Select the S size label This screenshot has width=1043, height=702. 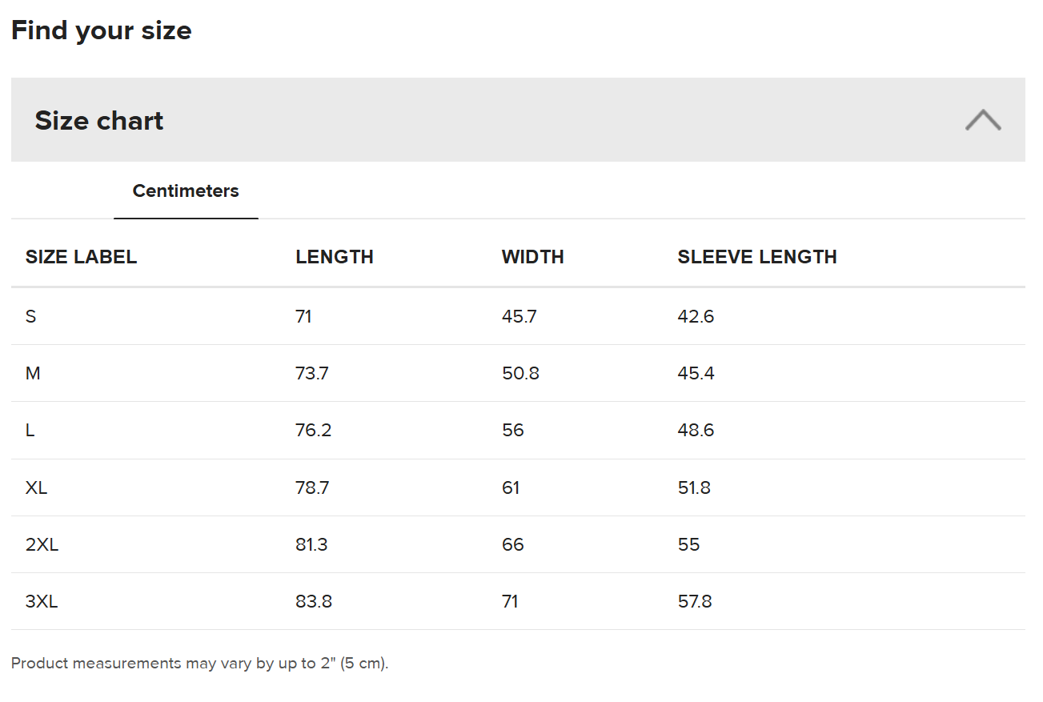pos(31,316)
